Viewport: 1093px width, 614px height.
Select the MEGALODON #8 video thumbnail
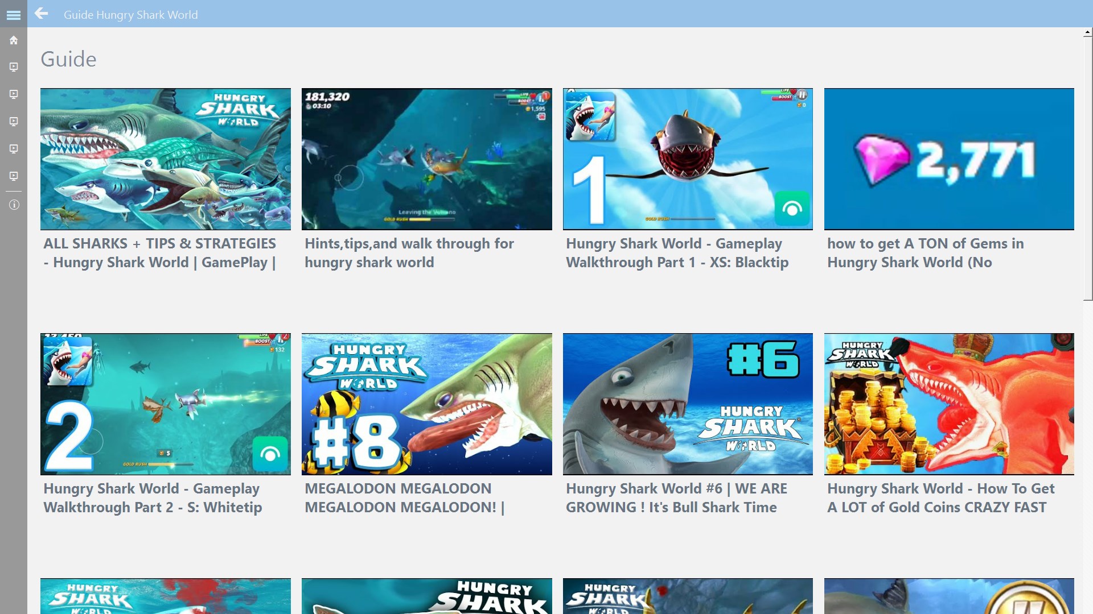(426, 404)
